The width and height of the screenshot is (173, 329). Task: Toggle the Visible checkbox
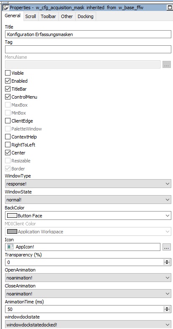click(8, 73)
